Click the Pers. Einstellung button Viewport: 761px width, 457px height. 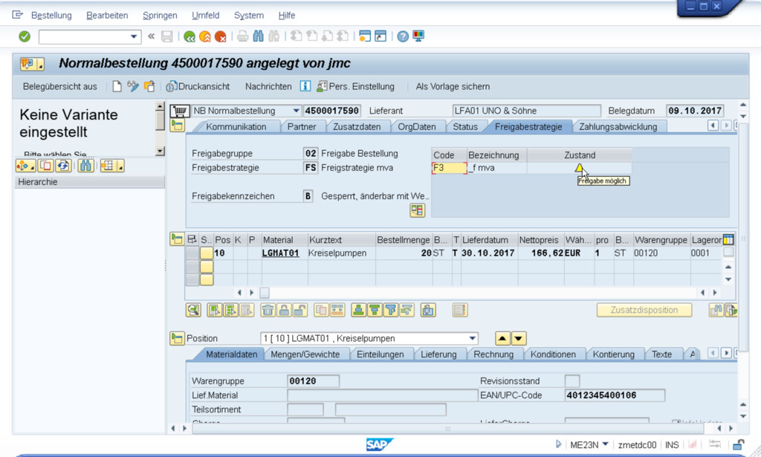coord(355,86)
